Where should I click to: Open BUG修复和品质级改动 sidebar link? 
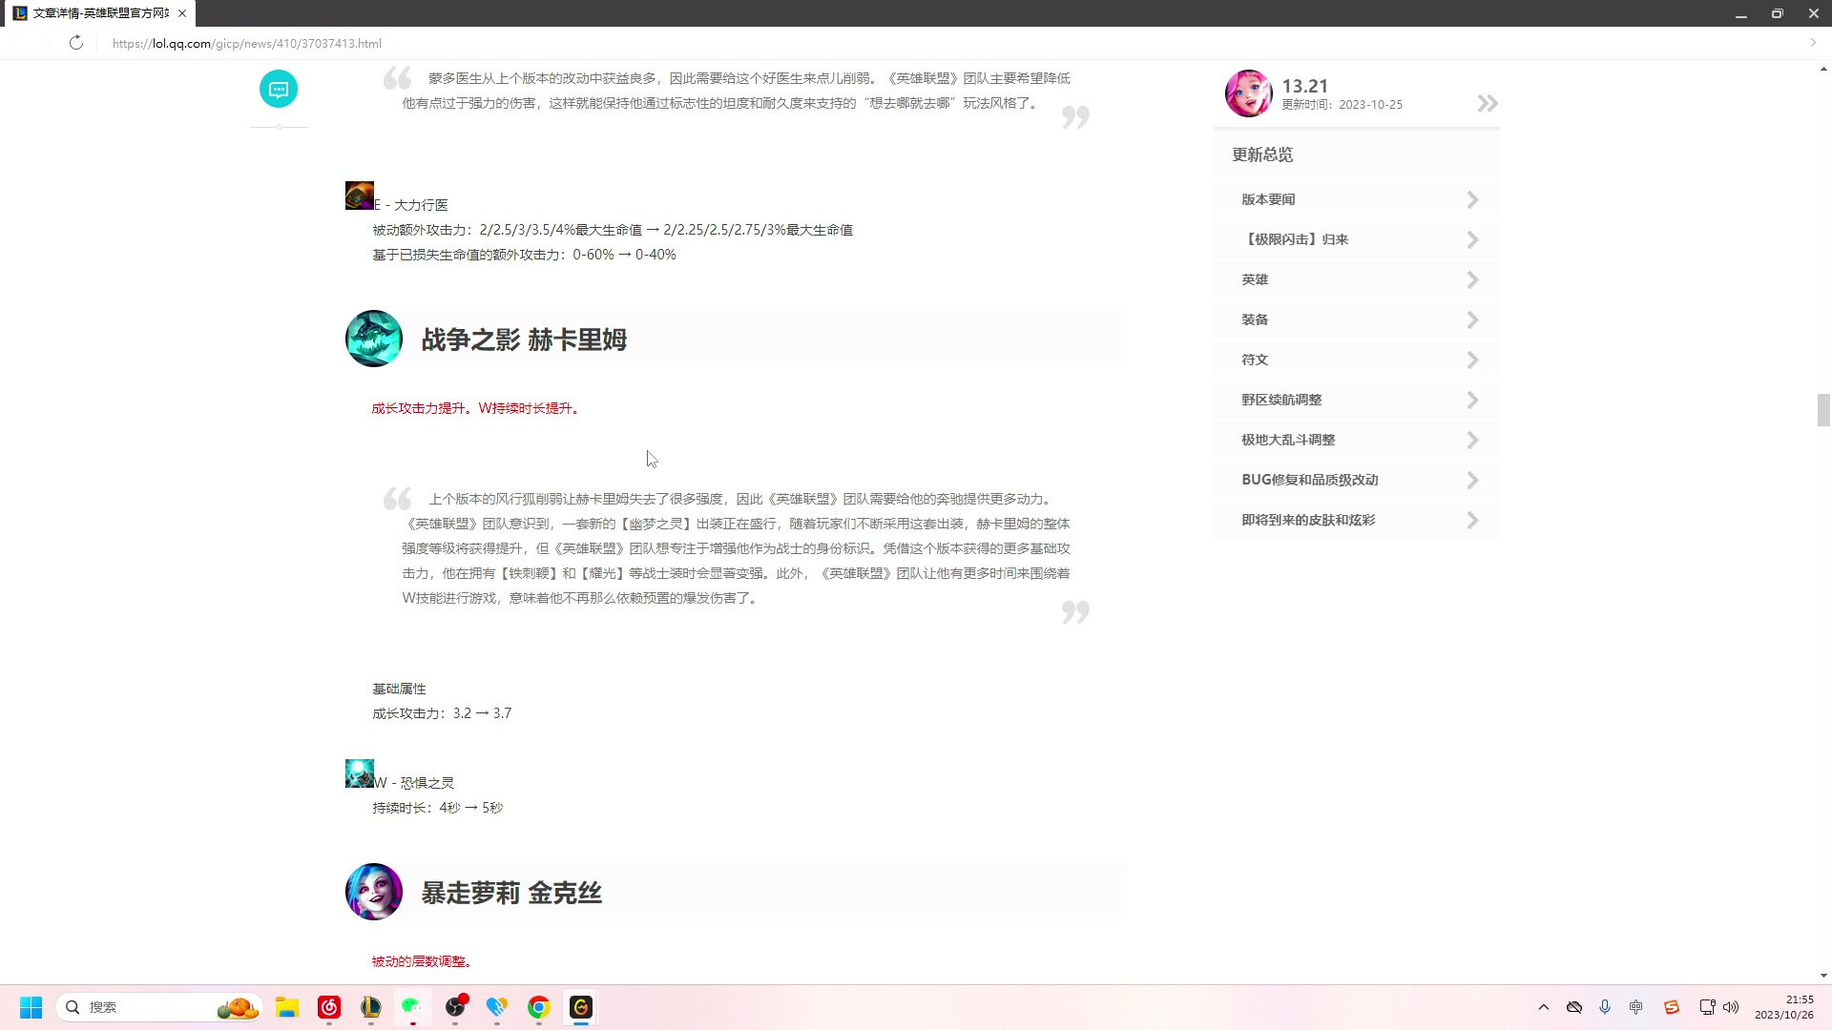click(1357, 480)
